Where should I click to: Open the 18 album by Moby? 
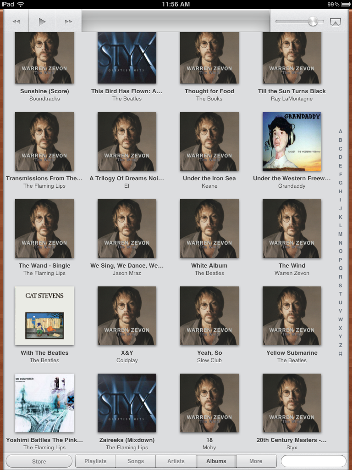pyautogui.click(x=209, y=403)
